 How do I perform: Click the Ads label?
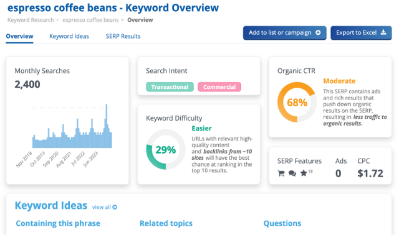341,161
